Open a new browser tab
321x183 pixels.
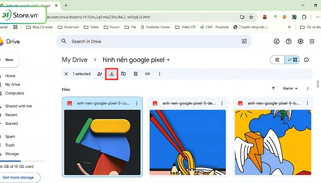(66, 6)
